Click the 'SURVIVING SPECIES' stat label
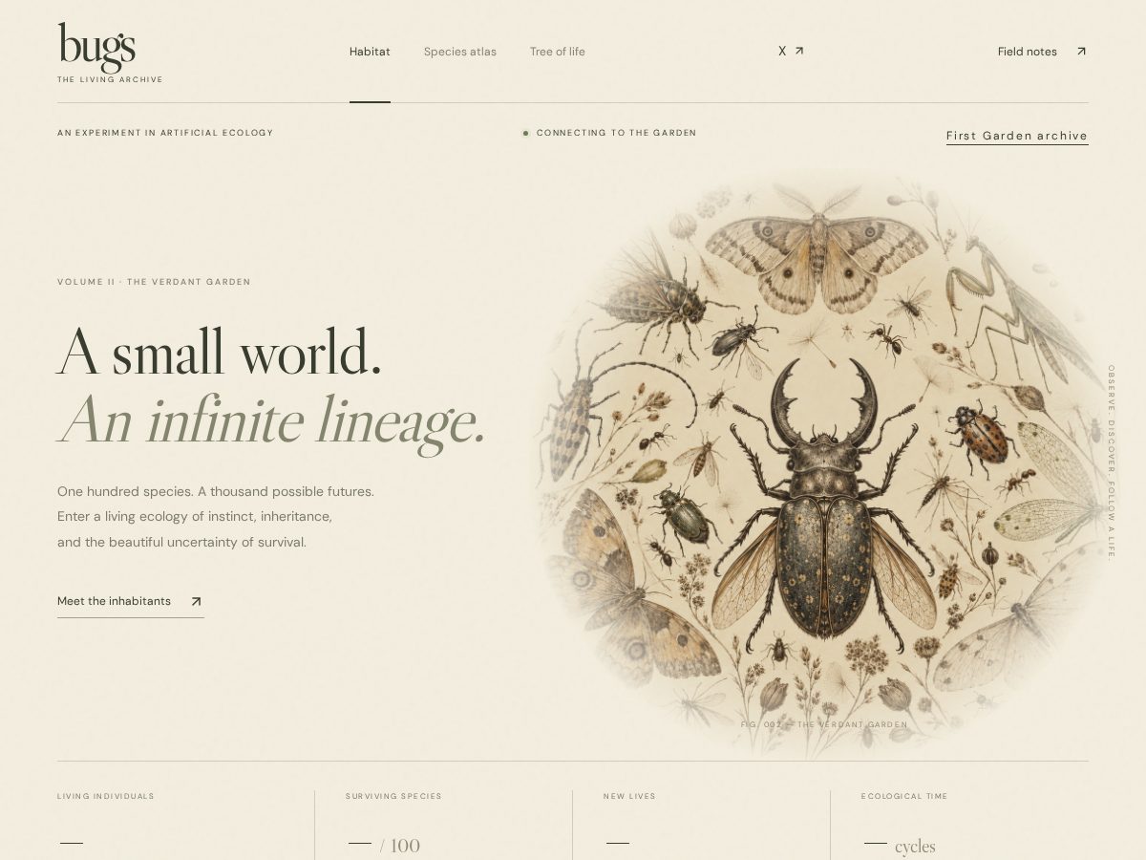The width and height of the screenshot is (1146, 860). [x=393, y=796]
